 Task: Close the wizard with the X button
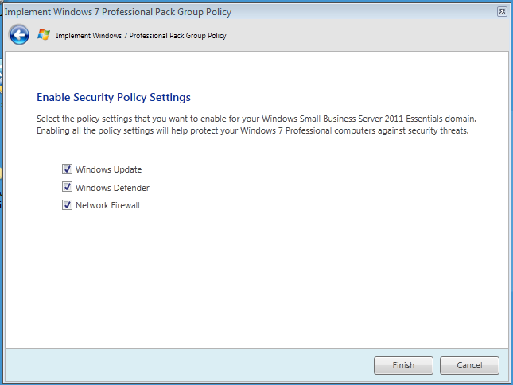click(502, 12)
